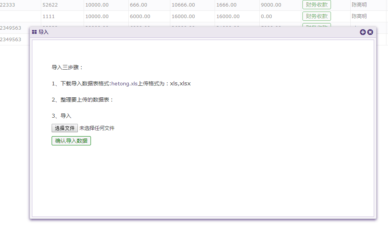Click 财务收款 button in the 1111 row
The image size is (388, 225).
pos(316,16)
